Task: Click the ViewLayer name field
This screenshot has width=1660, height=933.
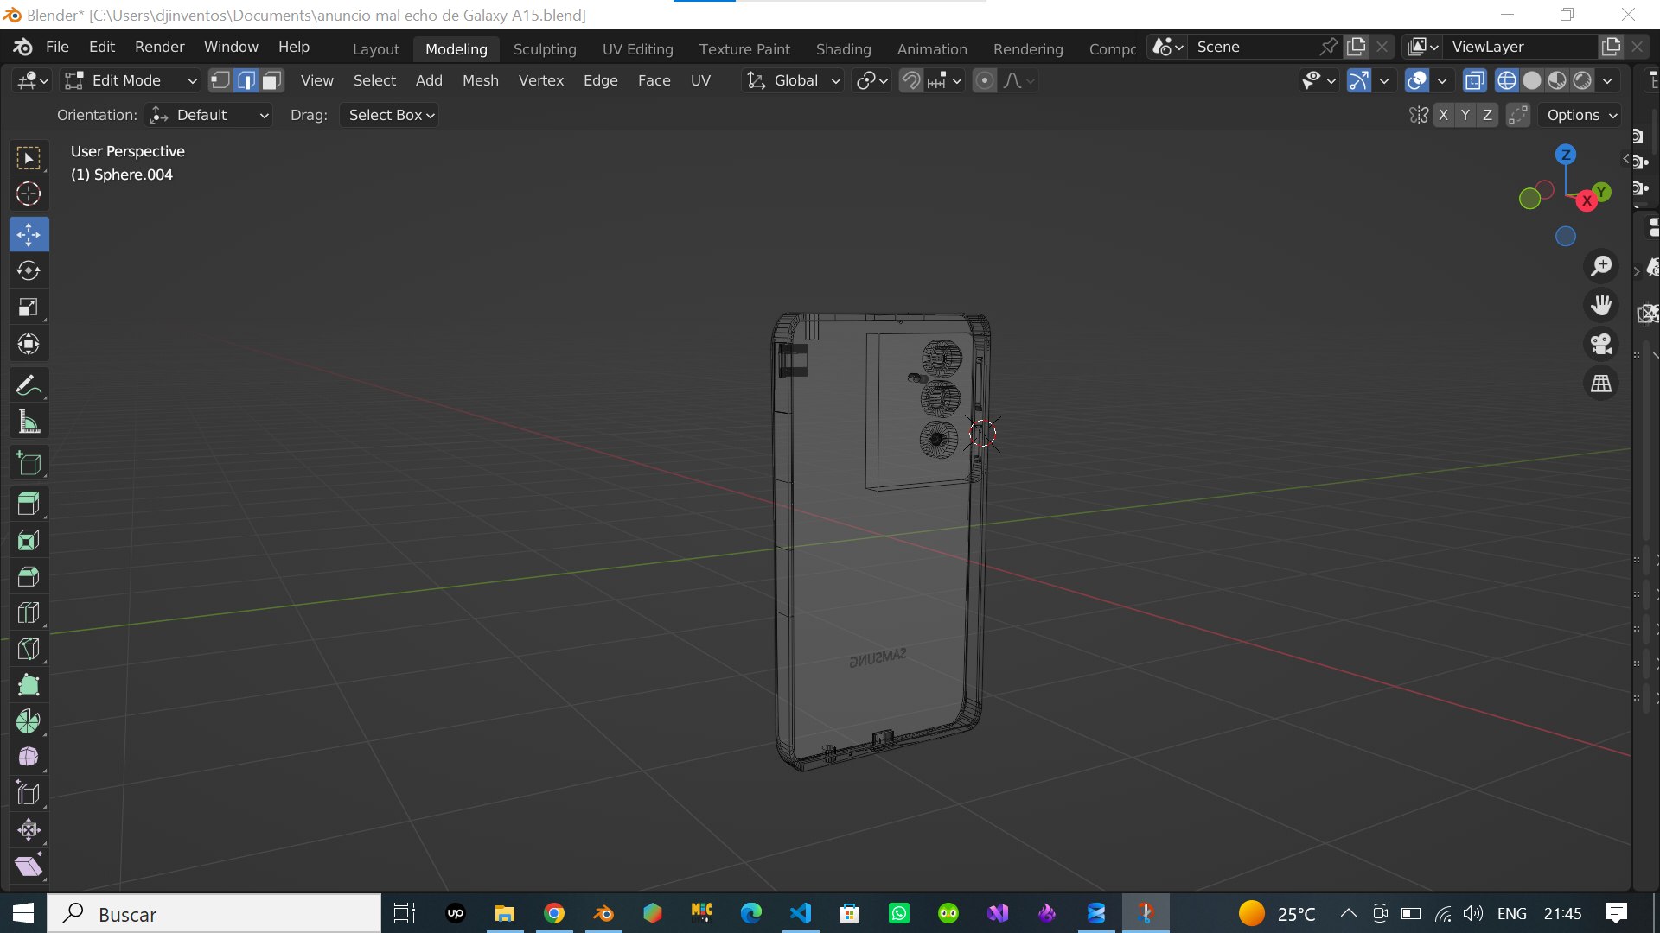Action: tap(1522, 47)
